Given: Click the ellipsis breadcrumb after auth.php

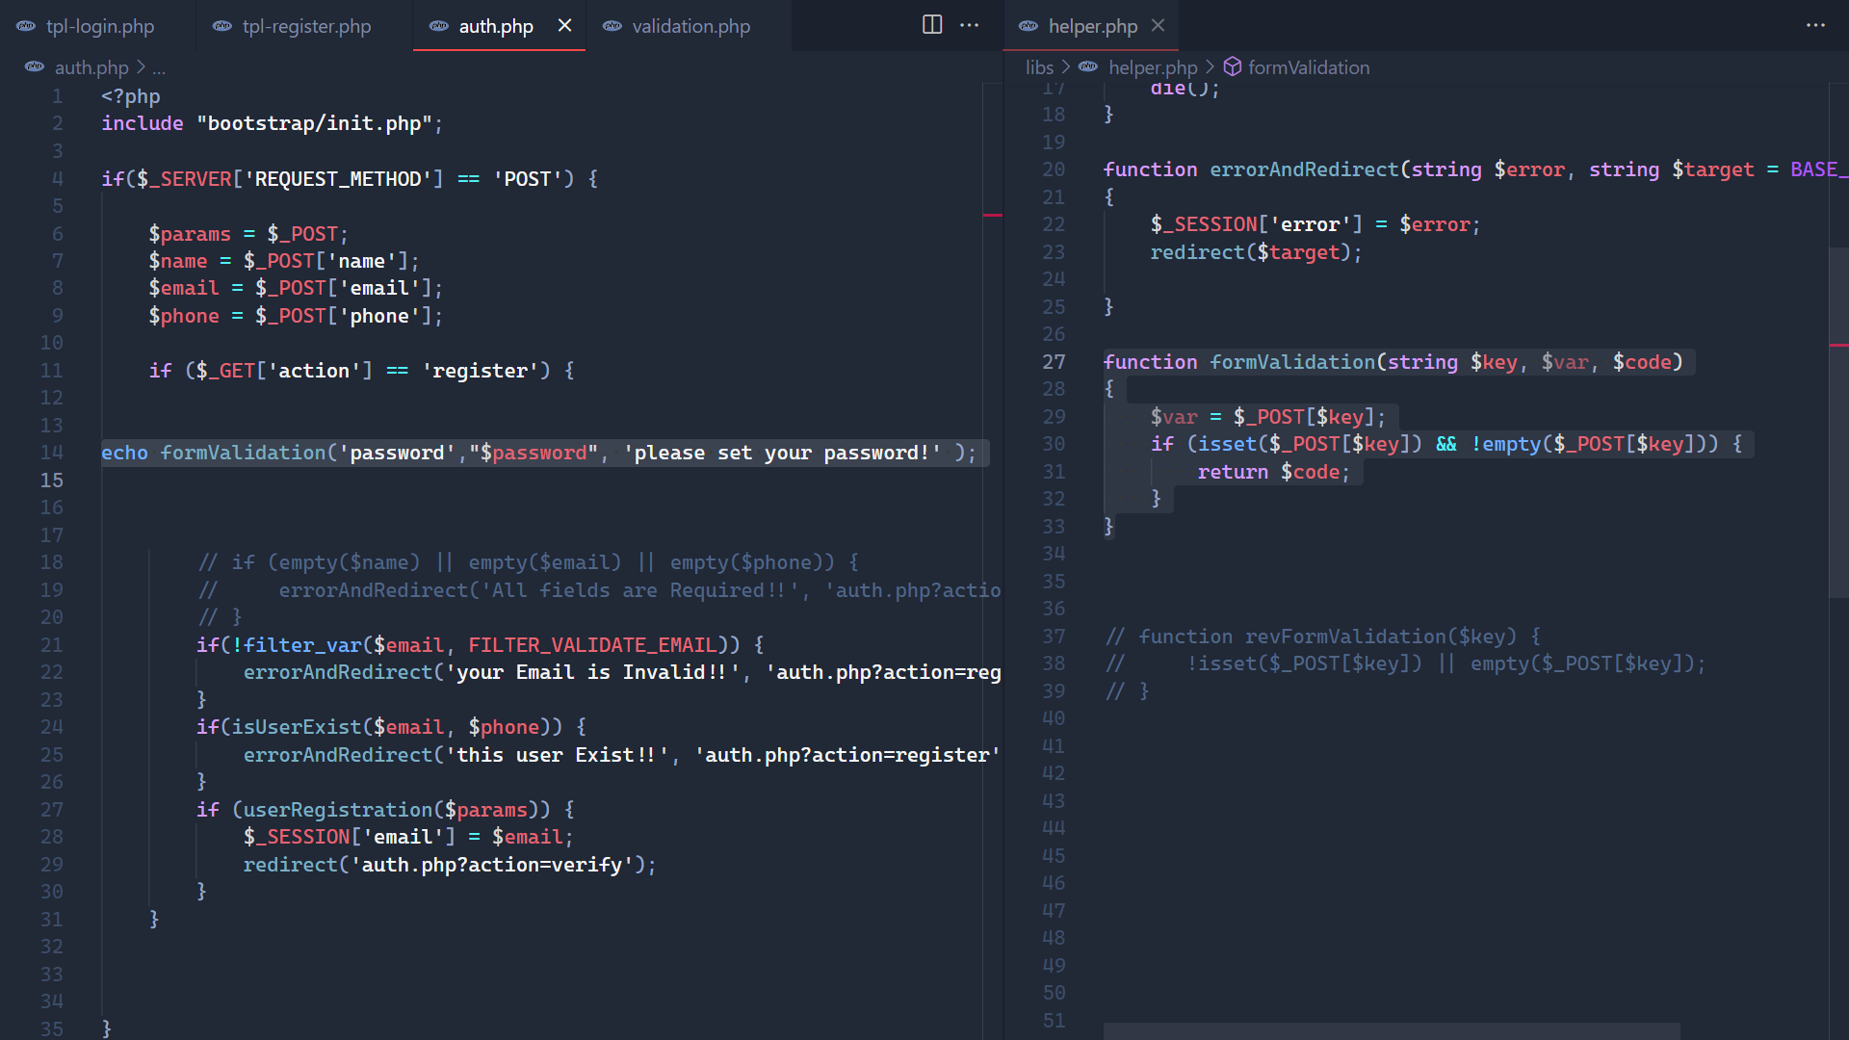Looking at the screenshot, I should pyautogui.click(x=159, y=67).
